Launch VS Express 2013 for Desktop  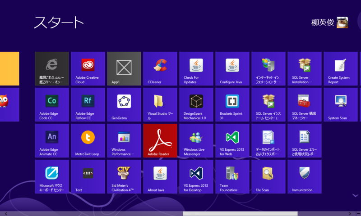point(196,177)
